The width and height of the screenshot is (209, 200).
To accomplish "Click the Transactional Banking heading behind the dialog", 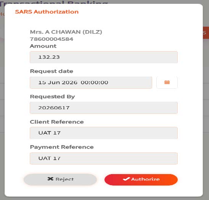I will 54,2.
